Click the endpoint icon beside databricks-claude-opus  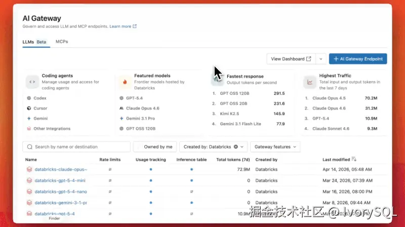(29, 169)
